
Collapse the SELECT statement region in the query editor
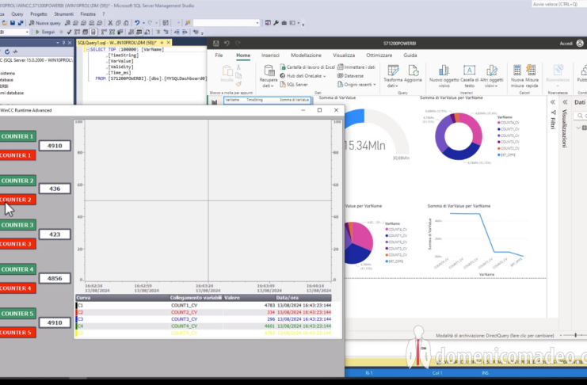(88, 49)
